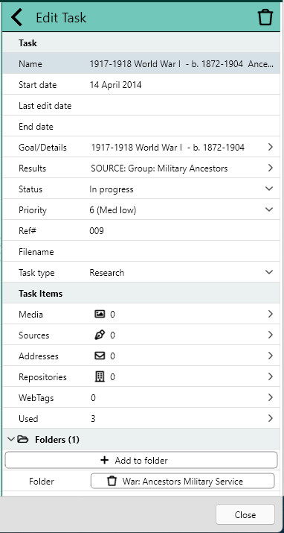Expand Goal/Details with its chevron
284x533 pixels.
pos(270,147)
